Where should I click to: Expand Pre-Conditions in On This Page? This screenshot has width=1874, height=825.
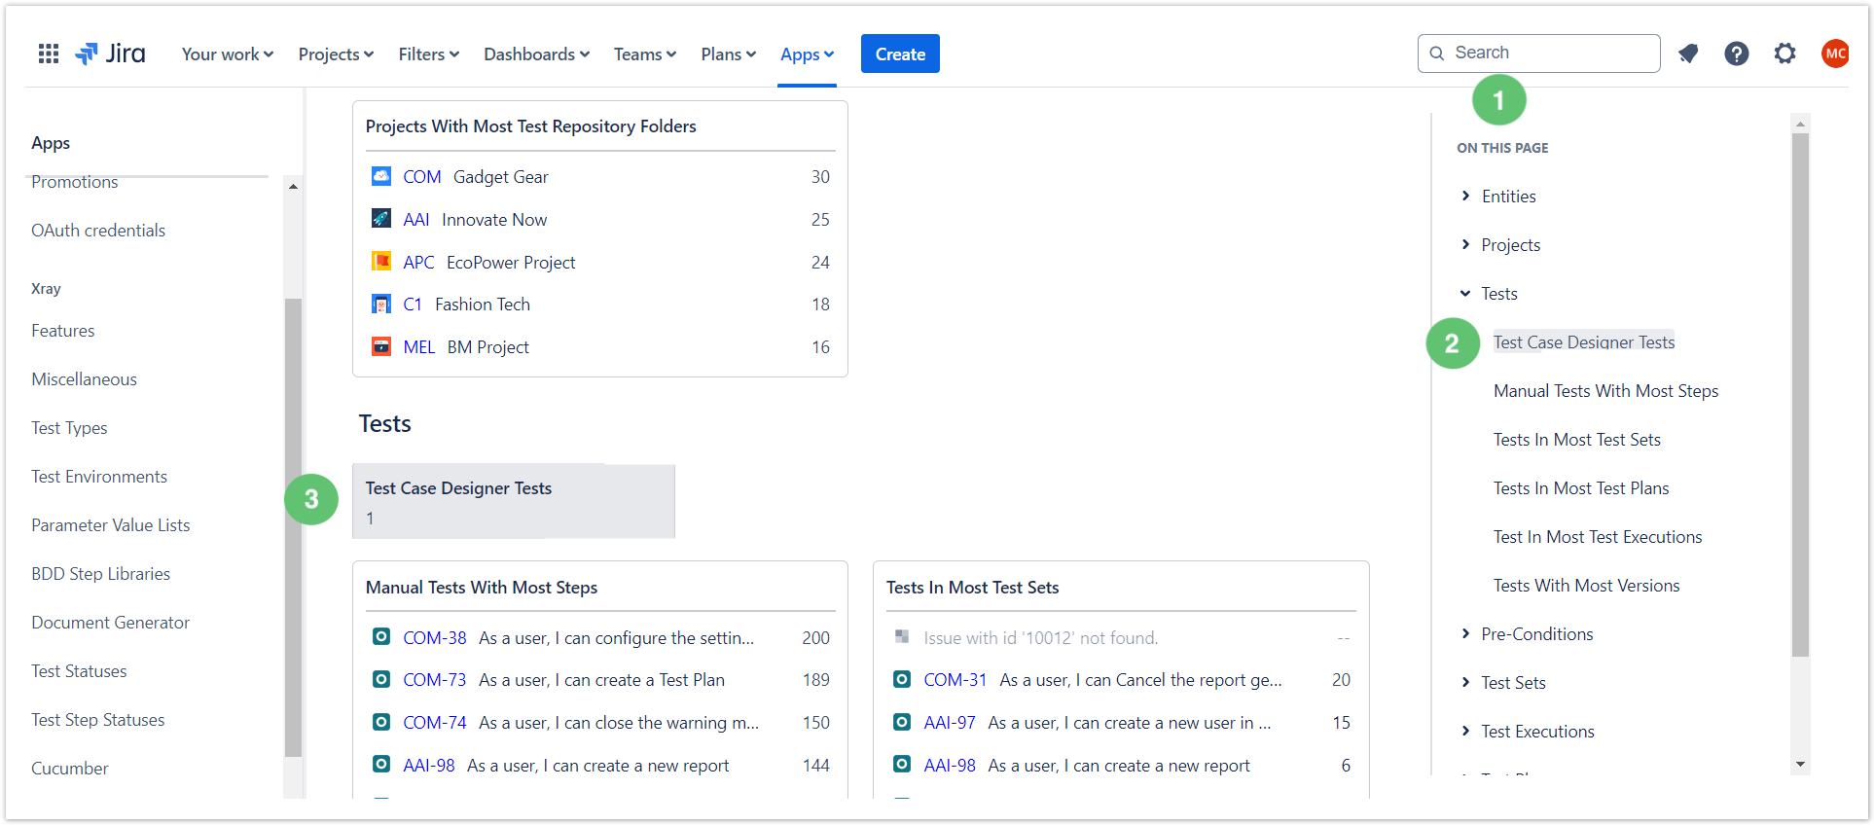coord(1465,633)
